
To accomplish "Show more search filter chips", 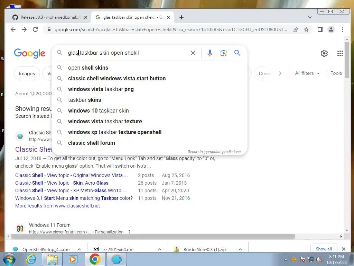I will (x=280, y=73).
